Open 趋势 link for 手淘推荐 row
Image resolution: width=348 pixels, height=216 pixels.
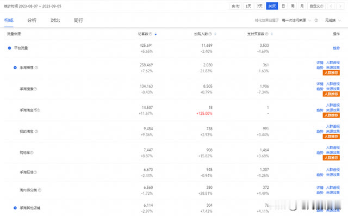(x=320, y=67)
